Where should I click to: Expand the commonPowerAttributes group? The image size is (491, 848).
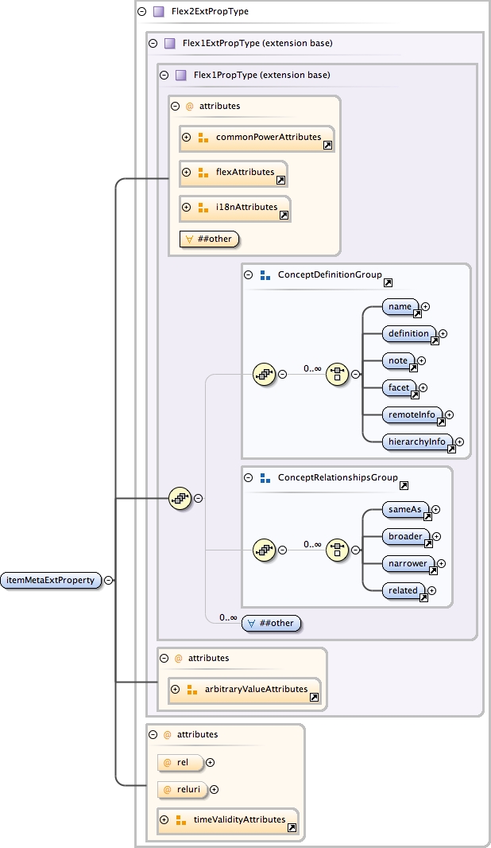point(187,137)
